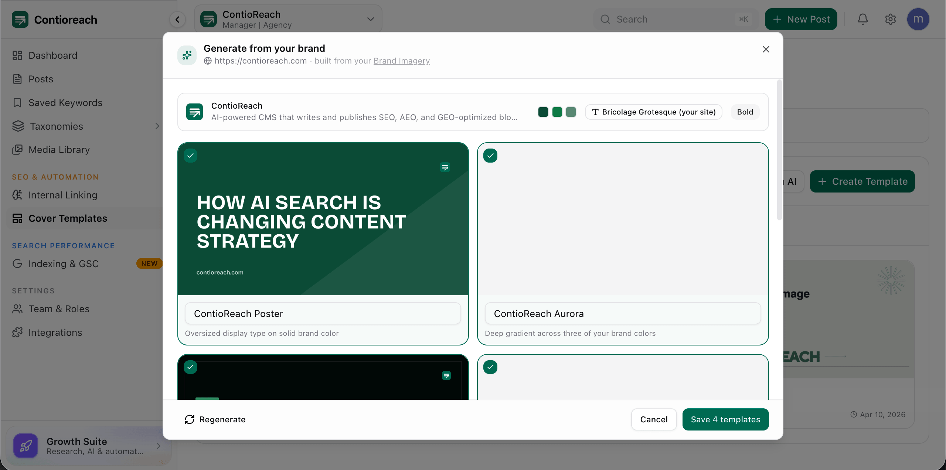
Task: Click the Posts document icon
Action: 17,79
